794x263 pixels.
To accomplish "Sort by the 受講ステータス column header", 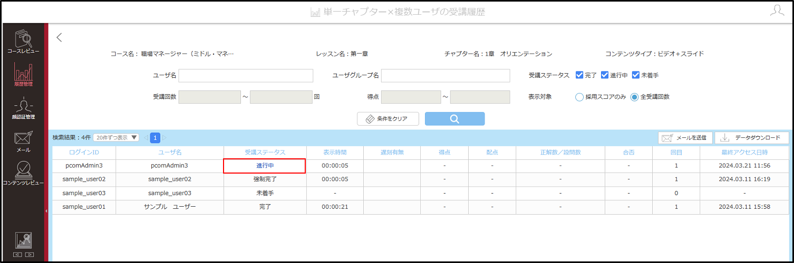I will (265, 152).
